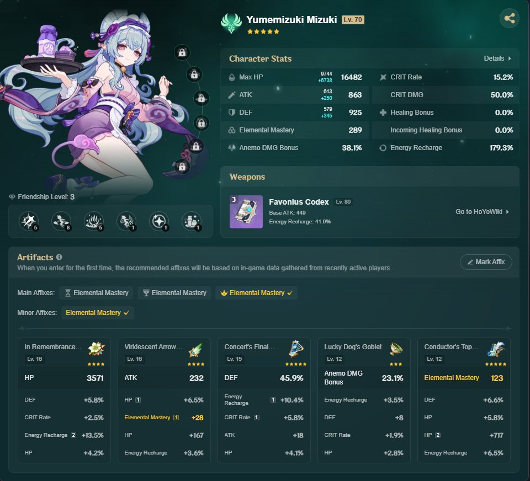
Task: Select the elemental skill talent icon level 6
Action: point(61,221)
